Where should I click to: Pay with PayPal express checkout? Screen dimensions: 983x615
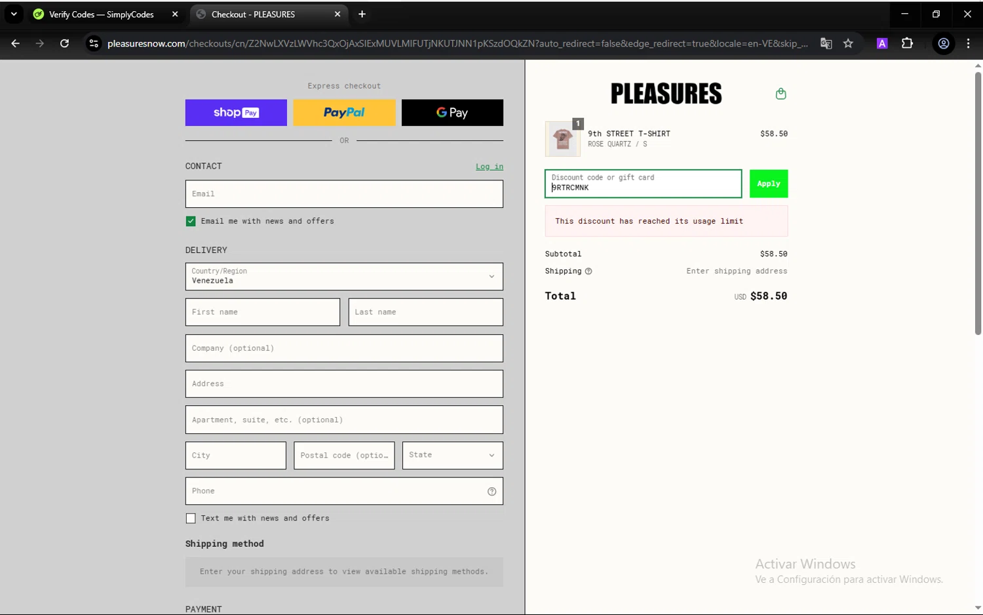point(344,113)
